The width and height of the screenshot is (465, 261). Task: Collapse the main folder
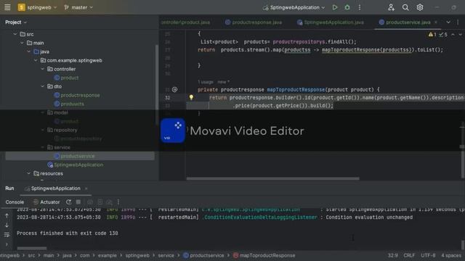coord(22,43)
